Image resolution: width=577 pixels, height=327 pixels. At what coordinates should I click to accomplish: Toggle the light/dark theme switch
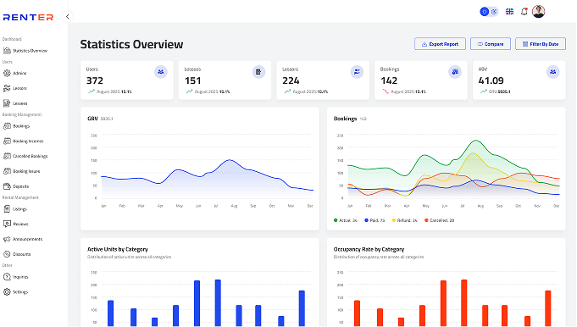(489, 12)
